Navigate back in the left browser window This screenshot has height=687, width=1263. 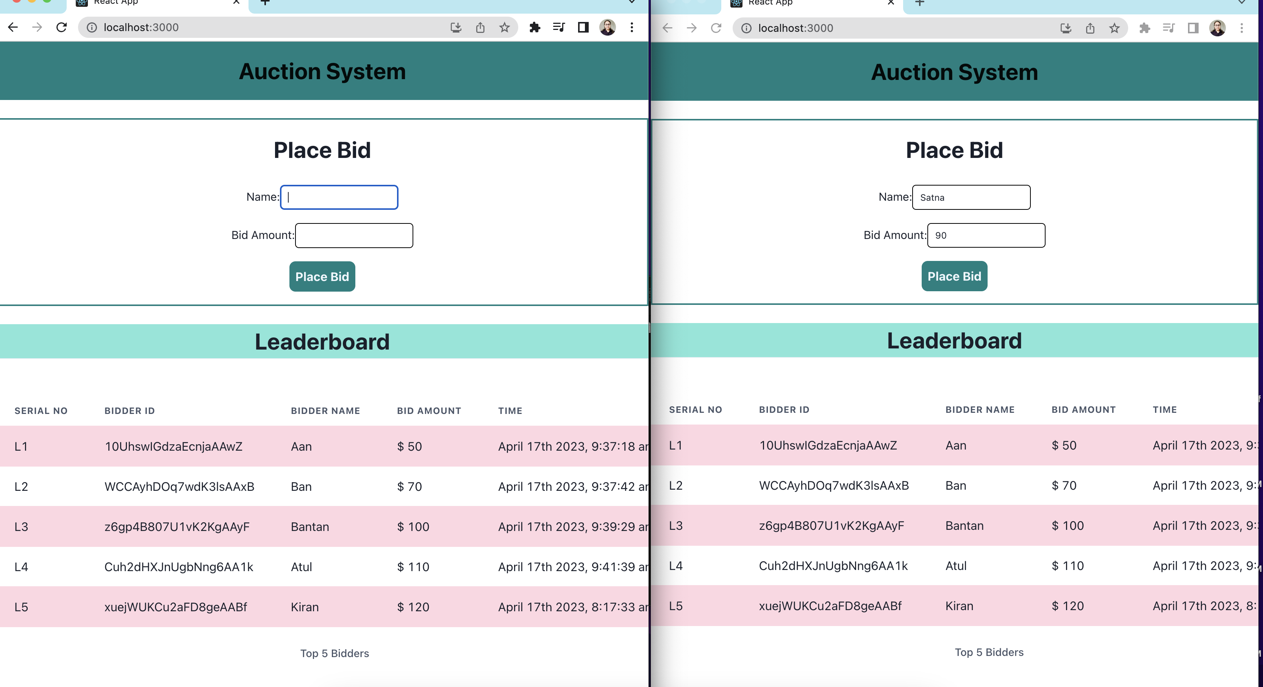click(13, 27)
